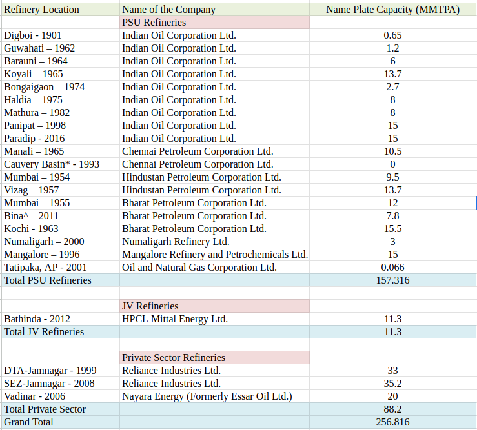The height and width of the screenshot is (430, 477).
Task: Click the 'Bina^ – 2011' cell
Action: tap(61, 216)
